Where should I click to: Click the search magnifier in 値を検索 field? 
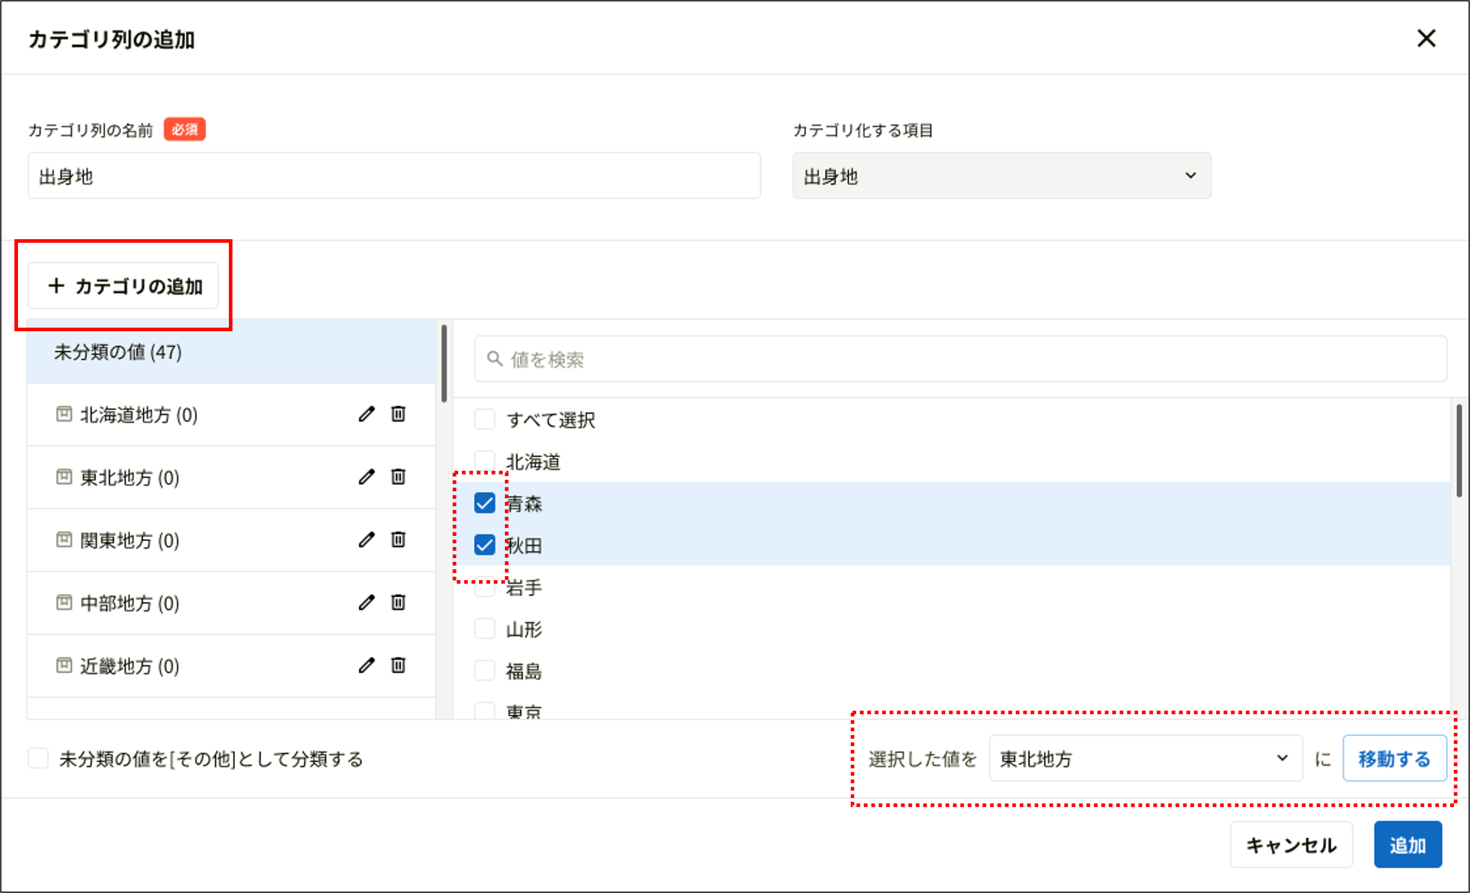pos(493,358)
